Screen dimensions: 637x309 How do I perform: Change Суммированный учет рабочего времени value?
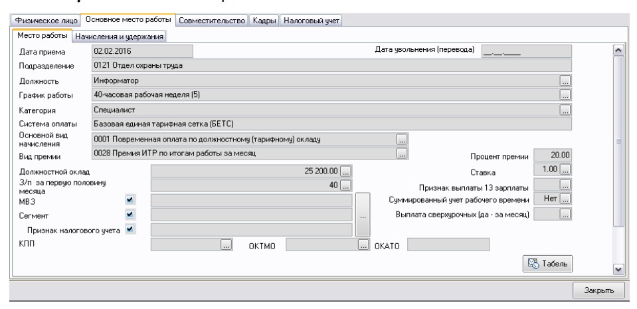pyautogui.click(x=565, y=199)
